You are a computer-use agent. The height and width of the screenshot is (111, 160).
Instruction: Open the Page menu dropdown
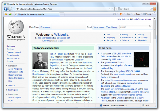(138, 14)
